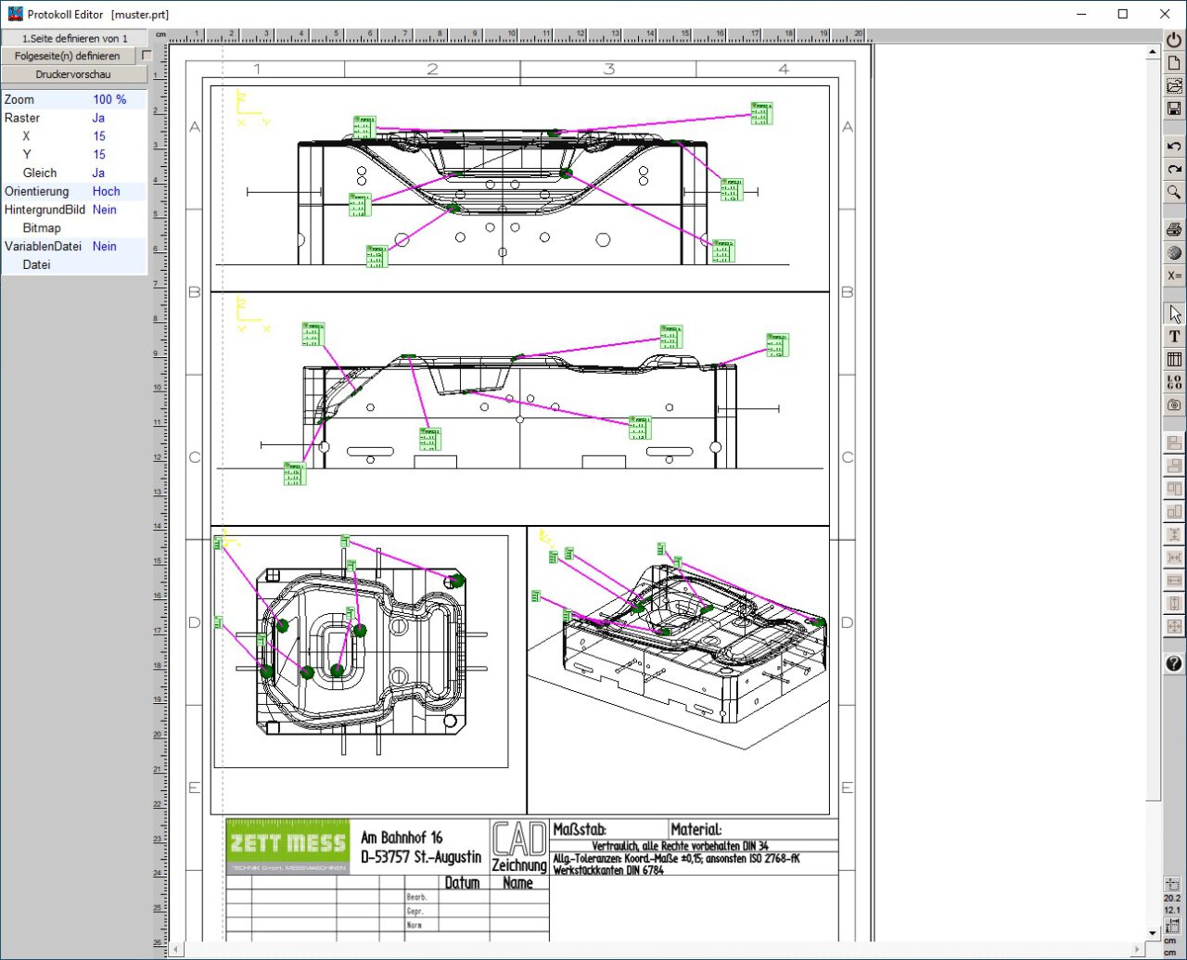Screen dimensions: 1187x960
Task: Click the Print icon
Action: [1173, 229]
